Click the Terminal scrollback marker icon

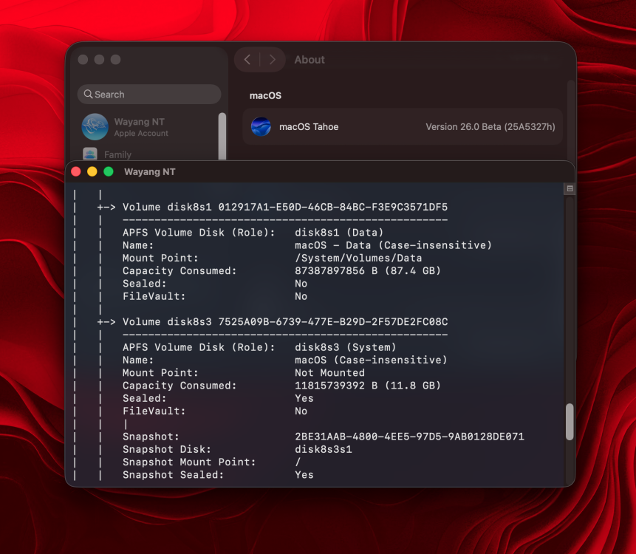pos(570,188)
